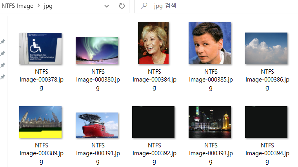Select the night skyline thumbnail Image-000393
Viewport: 298px width, 167px height.
pyautogui.click(x=210, y=122)
